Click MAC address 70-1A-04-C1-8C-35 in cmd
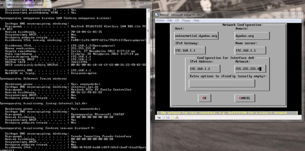The width and height of the screenshot is (305, 151). [86, 32]
